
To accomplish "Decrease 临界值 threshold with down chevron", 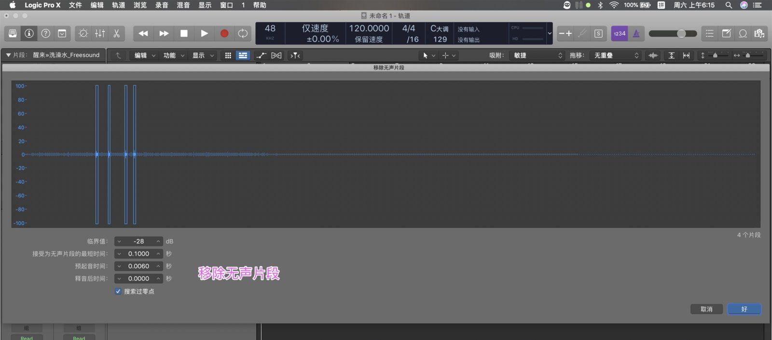I will [x=119, y=241].
